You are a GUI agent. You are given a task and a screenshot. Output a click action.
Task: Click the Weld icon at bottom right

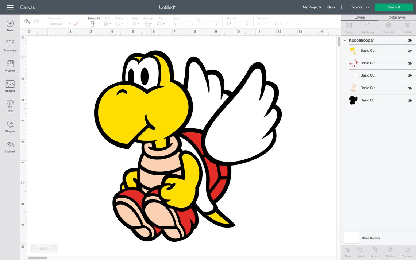tap(361, 252)
